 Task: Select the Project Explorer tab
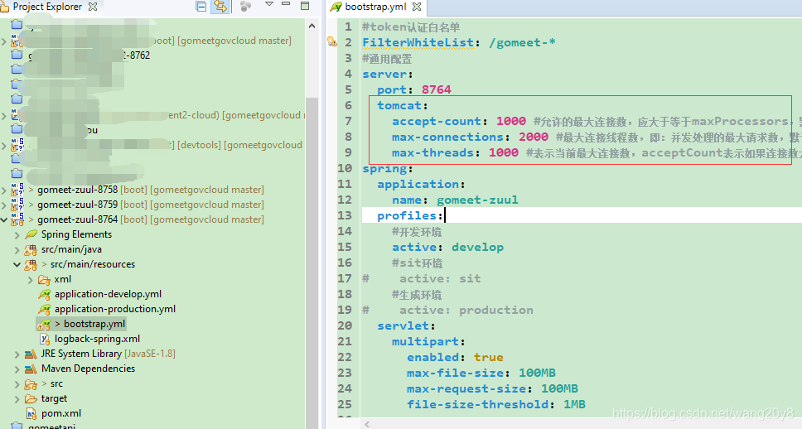click(x=47, y=7)
